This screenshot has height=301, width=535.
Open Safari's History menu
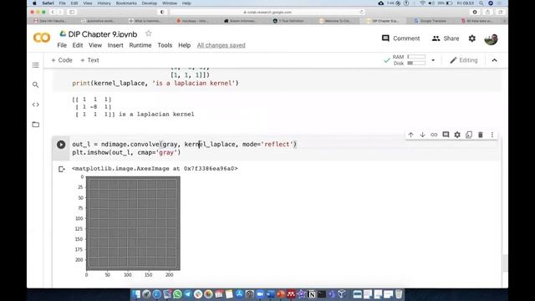[104, 3]
